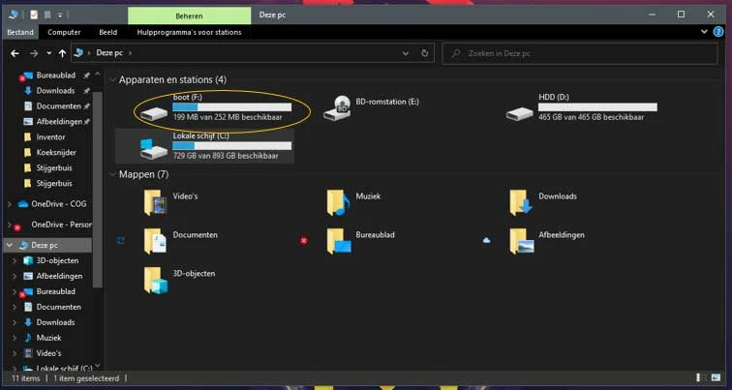Go forward with the right arrow
This screenshot has height=390, width=732.
pos(34,53)
